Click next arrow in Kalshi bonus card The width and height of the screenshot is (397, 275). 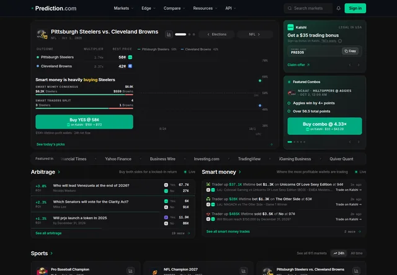click(359, 65)
